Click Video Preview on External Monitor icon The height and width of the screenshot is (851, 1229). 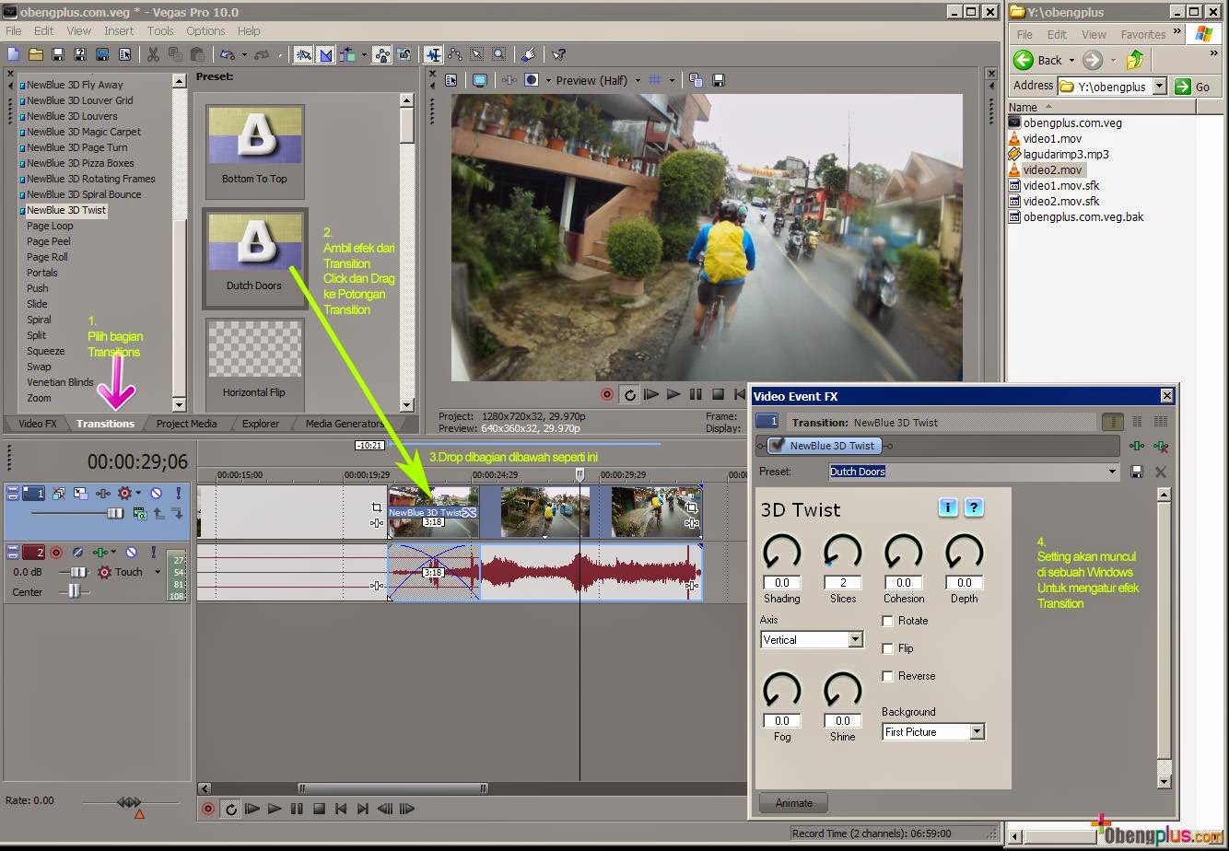[x=480, y=80]
